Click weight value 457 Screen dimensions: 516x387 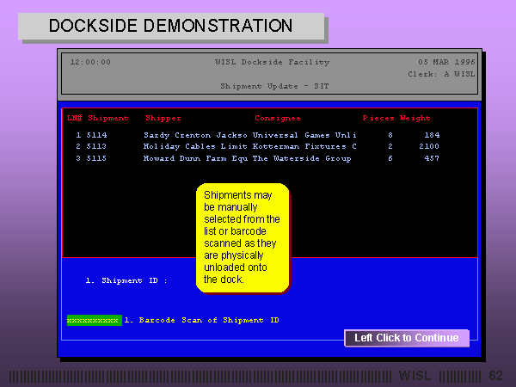click(432, 158)
